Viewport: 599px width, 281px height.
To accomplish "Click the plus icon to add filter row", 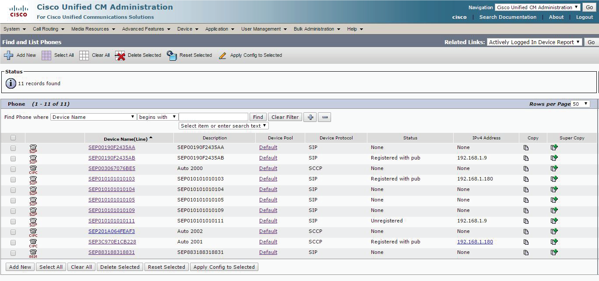I will 310,117.
